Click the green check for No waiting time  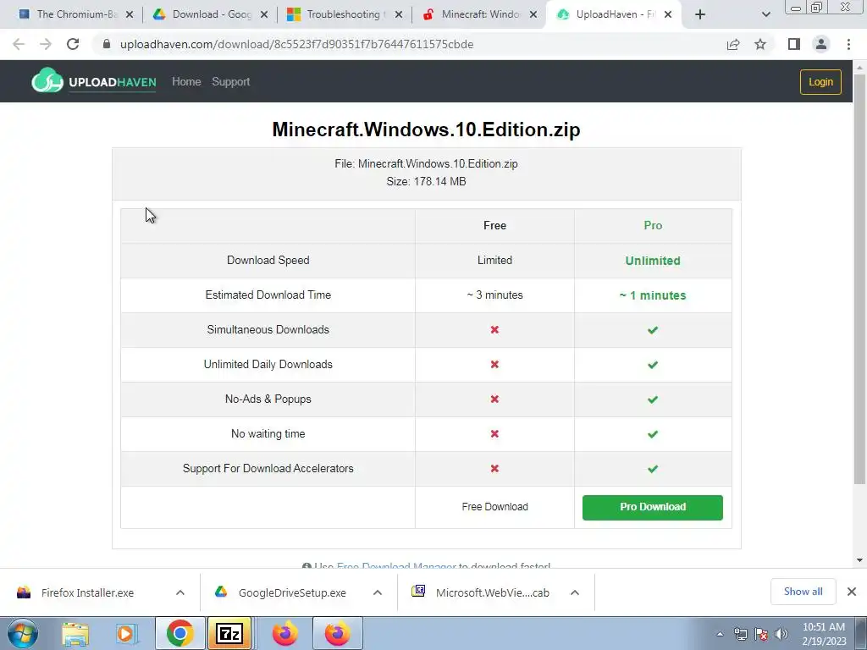click(x=653, y=434)
